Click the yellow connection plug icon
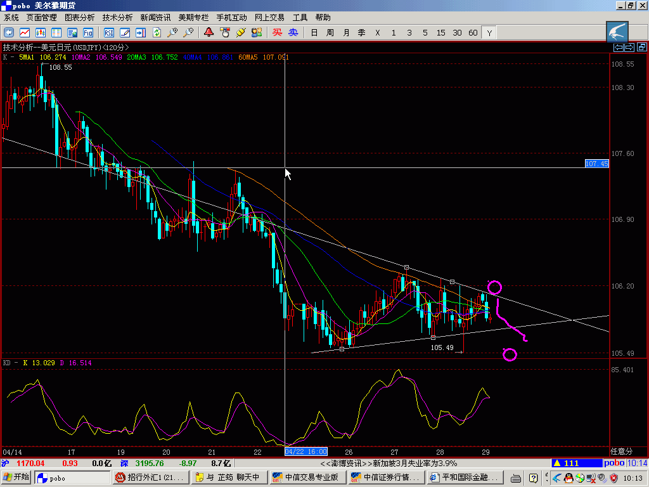The width and height of the screenshot is (649, 487). (240, 33)
